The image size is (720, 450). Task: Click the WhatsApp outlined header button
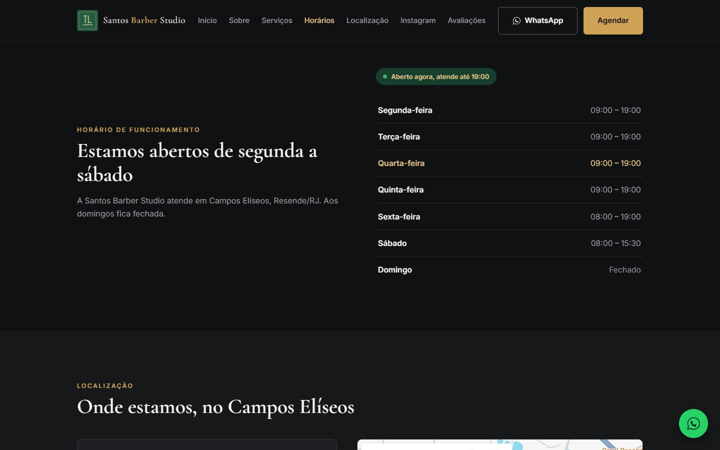pyautogui.click(x=537, y=20)
